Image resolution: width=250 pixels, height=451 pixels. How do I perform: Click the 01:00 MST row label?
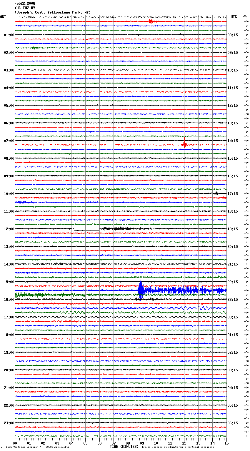point(9,35)
